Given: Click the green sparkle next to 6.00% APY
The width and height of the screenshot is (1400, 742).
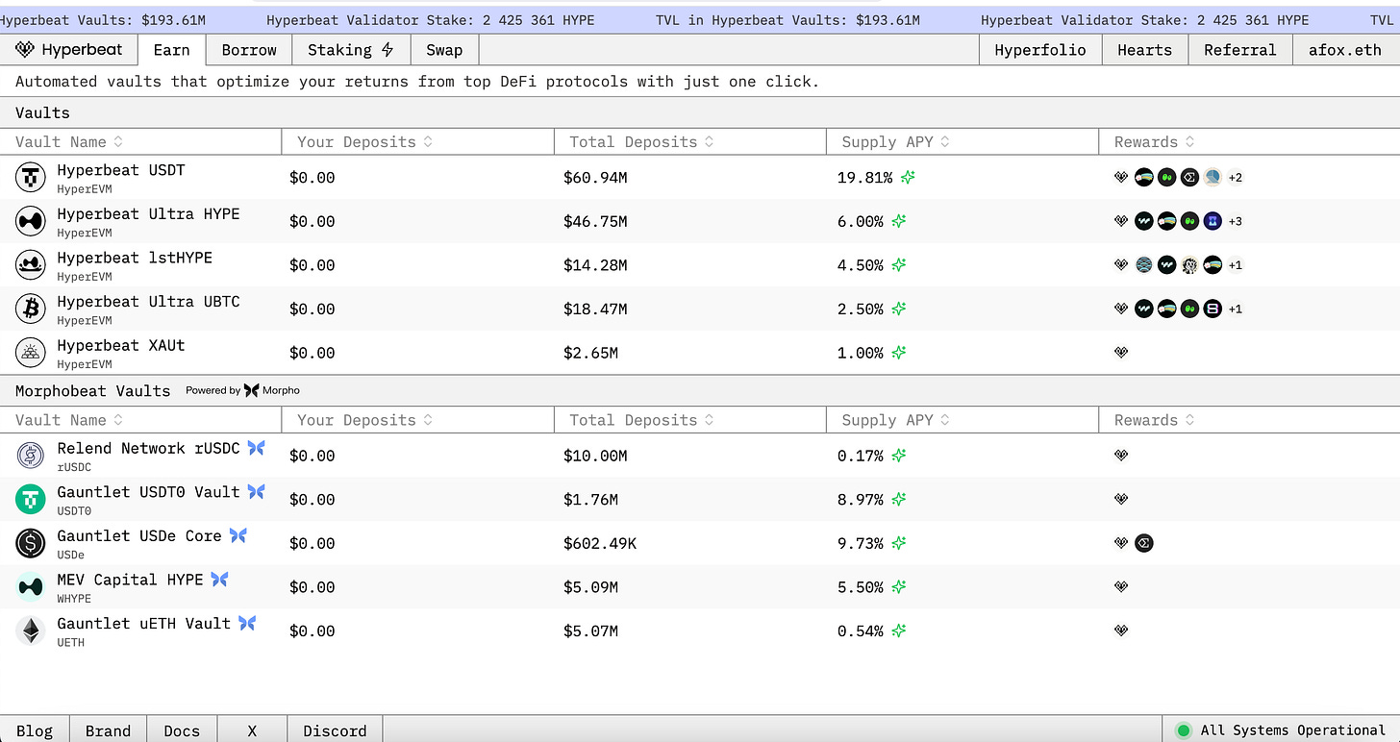Looking at the screenshot, I should [898, 221].
